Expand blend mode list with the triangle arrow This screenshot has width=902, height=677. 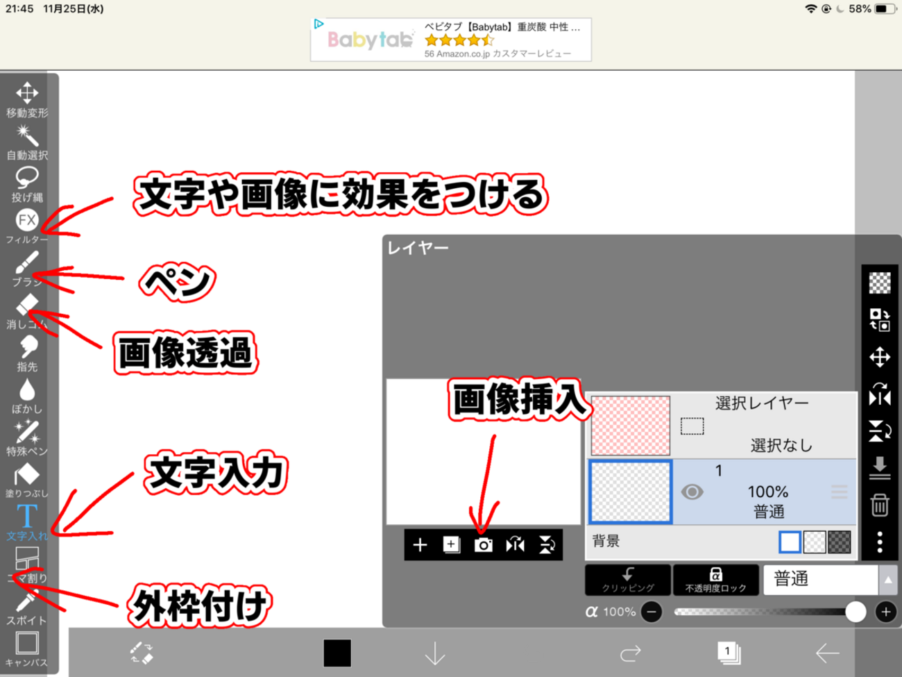[888, 580]
